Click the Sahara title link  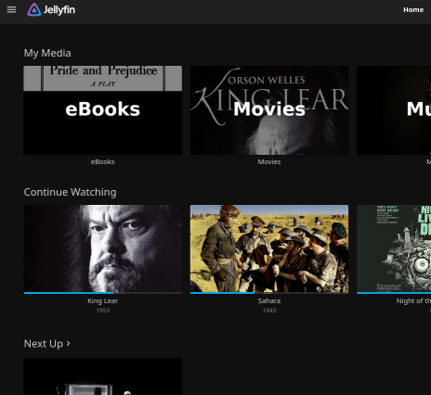pos(269,300)
